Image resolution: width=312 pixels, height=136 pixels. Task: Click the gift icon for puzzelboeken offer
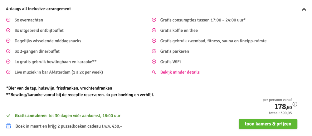point(8,126)
